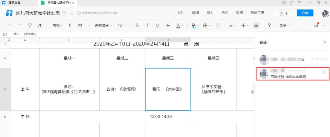Star the document as favorite
This screenshot has height=137, width=330.
pyautogui.click(x=64, y=13)
